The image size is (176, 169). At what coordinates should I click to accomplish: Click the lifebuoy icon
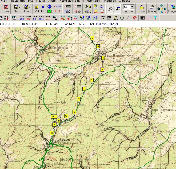tap(135, 18)
